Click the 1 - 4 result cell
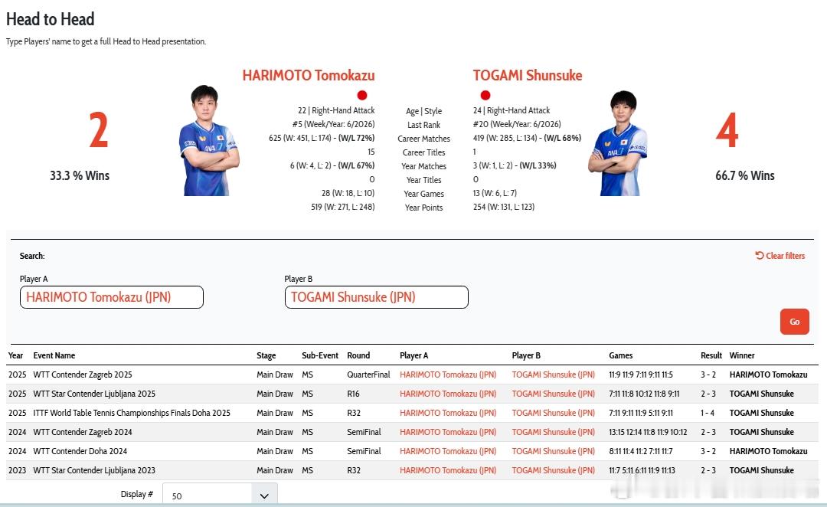The height and width of the screenshot is (507, 827). coord(708,413)
